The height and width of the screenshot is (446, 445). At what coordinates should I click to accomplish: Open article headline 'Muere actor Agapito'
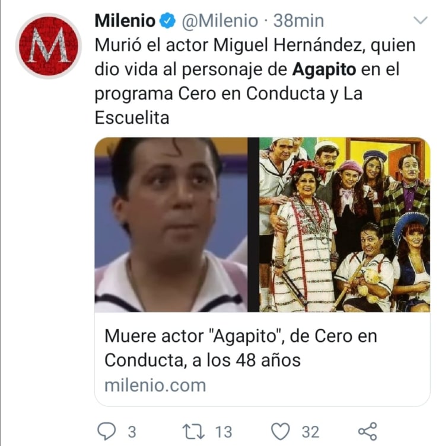tap(240, 348)
